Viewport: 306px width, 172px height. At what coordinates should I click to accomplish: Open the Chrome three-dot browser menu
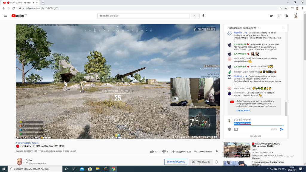click(302, 8)
